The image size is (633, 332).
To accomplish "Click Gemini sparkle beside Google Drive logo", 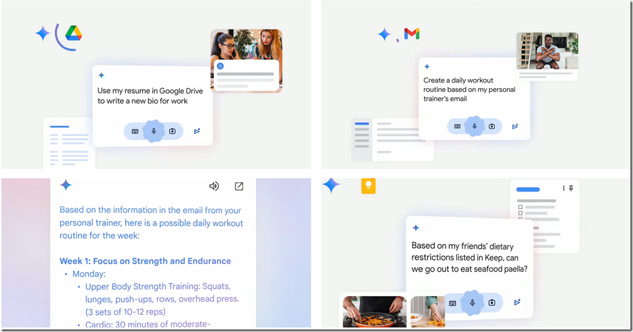I will pyautogui.click(x=42, y=33).
